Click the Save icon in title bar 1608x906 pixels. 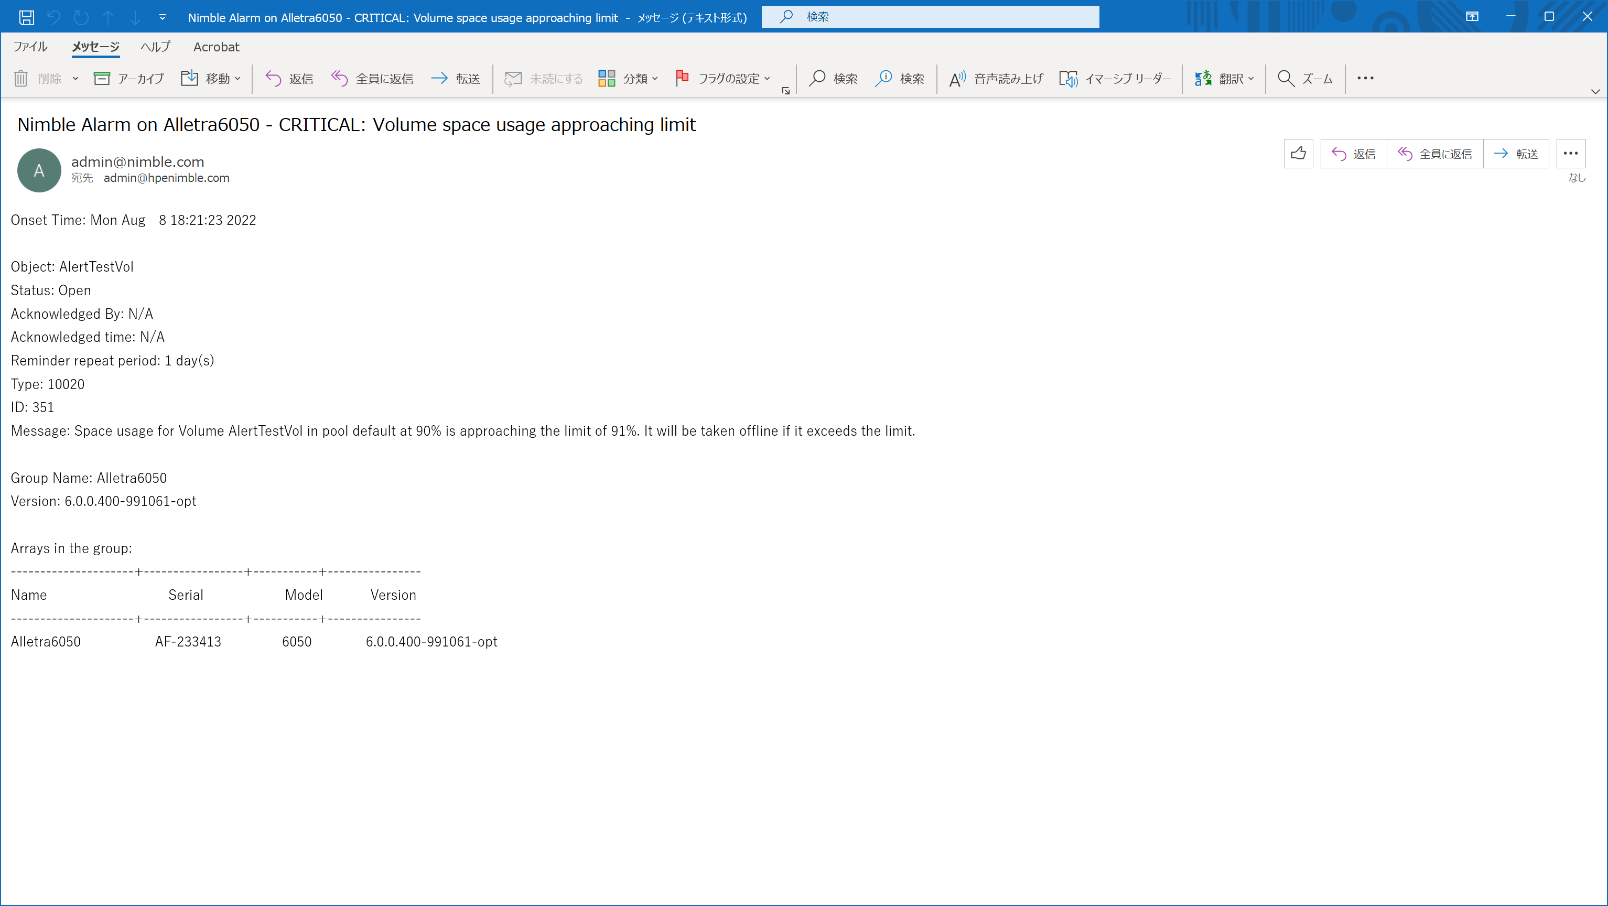click(x=27, y=17)
